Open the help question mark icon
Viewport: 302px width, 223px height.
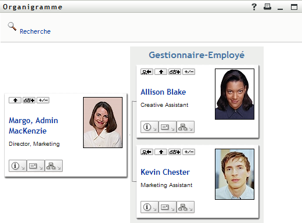(254, 7)
